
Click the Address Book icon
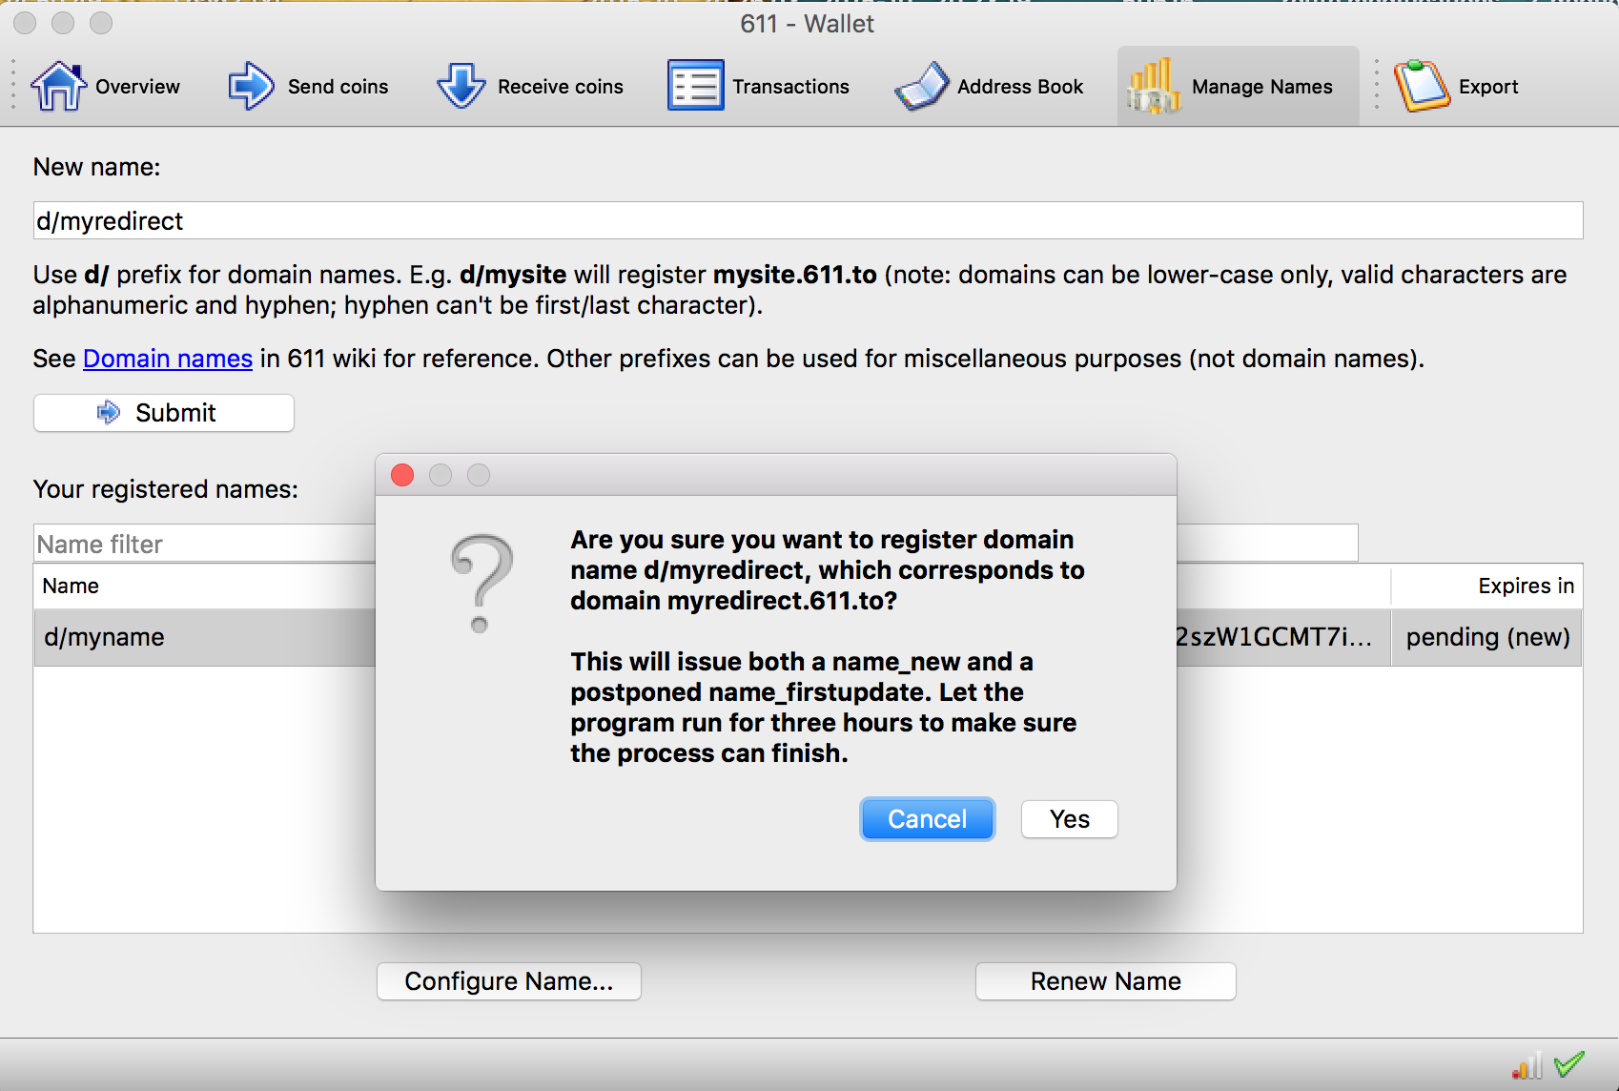921,87
